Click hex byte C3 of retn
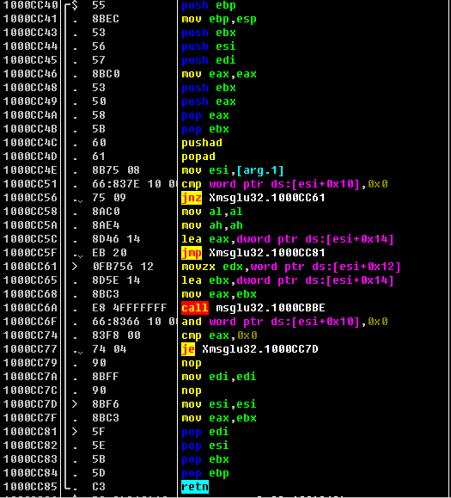The image size is (451, 498). coord(99,487)
